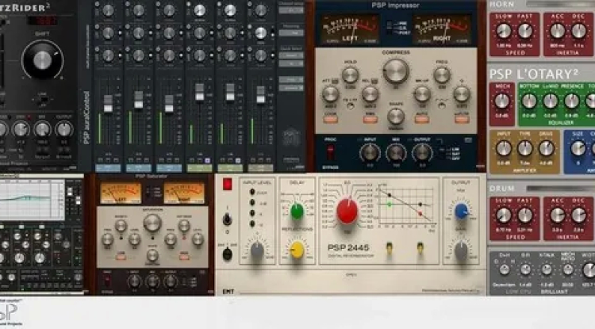Click the yellow REFLECTIONS knob on PSP 2445
This screenshot has height=329, width=595.
click(297, 250)
